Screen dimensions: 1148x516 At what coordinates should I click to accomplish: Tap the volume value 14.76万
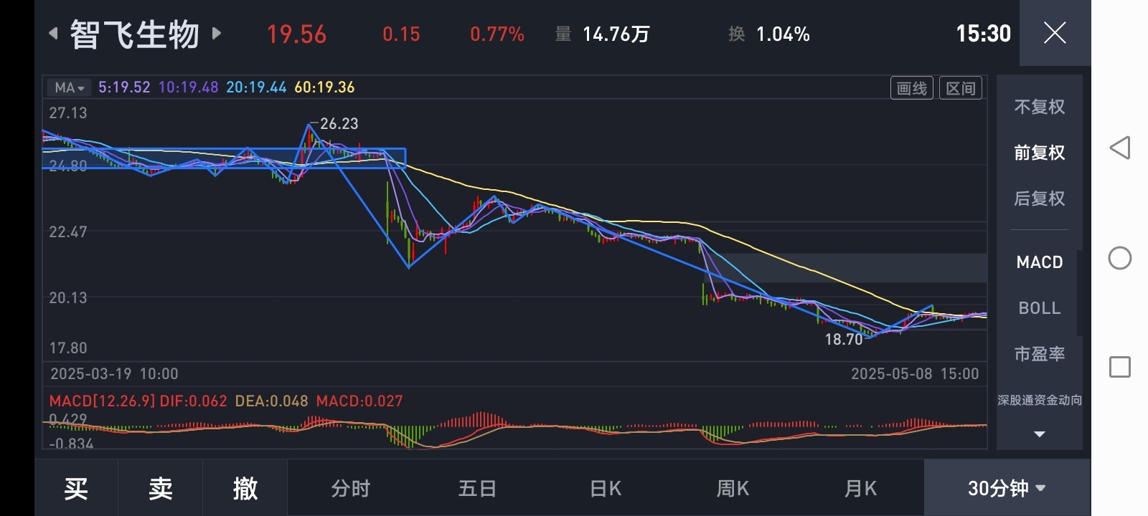coord(616,34)
